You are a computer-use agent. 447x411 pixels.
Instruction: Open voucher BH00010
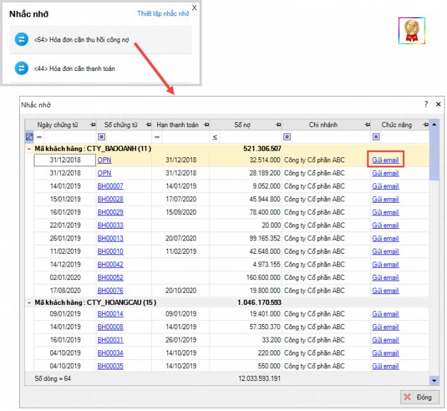coord(110,251)
